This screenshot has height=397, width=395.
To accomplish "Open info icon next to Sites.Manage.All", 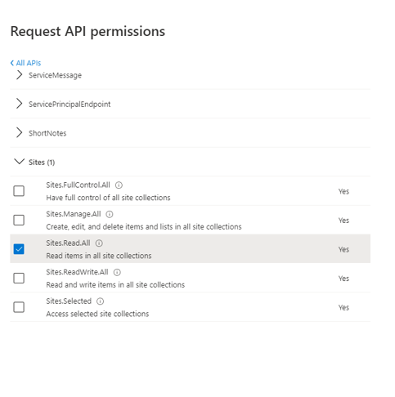I will pyautogui.click(x=110, y=214).
